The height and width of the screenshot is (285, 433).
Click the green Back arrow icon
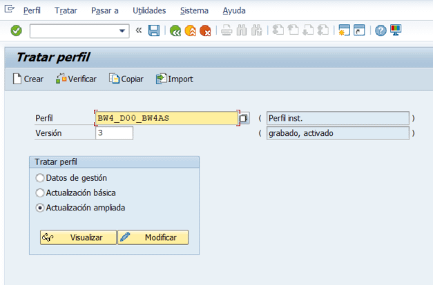[x=175, y=30]
